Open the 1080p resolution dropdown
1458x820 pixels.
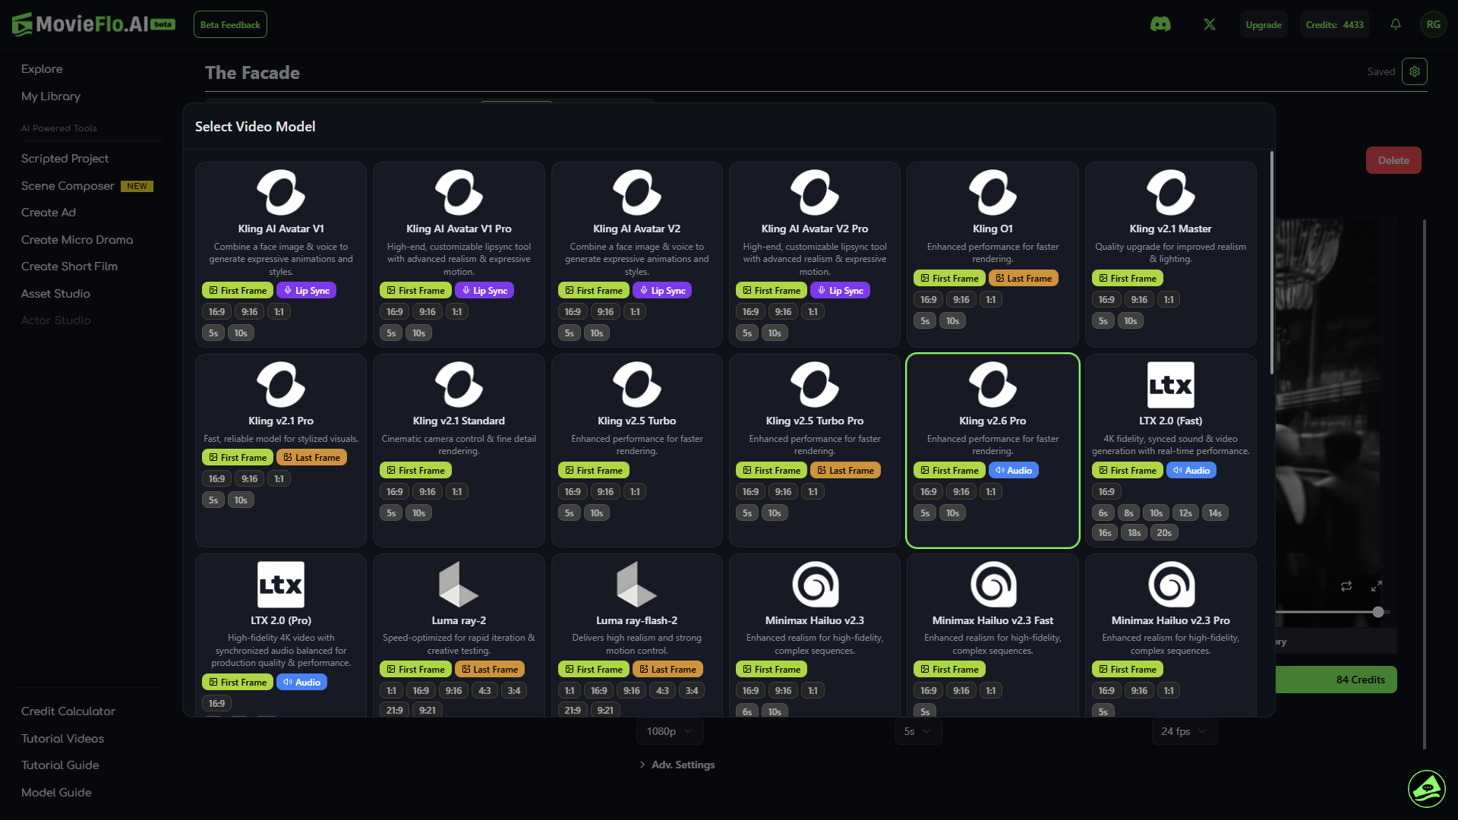click(x=668, y=731)
